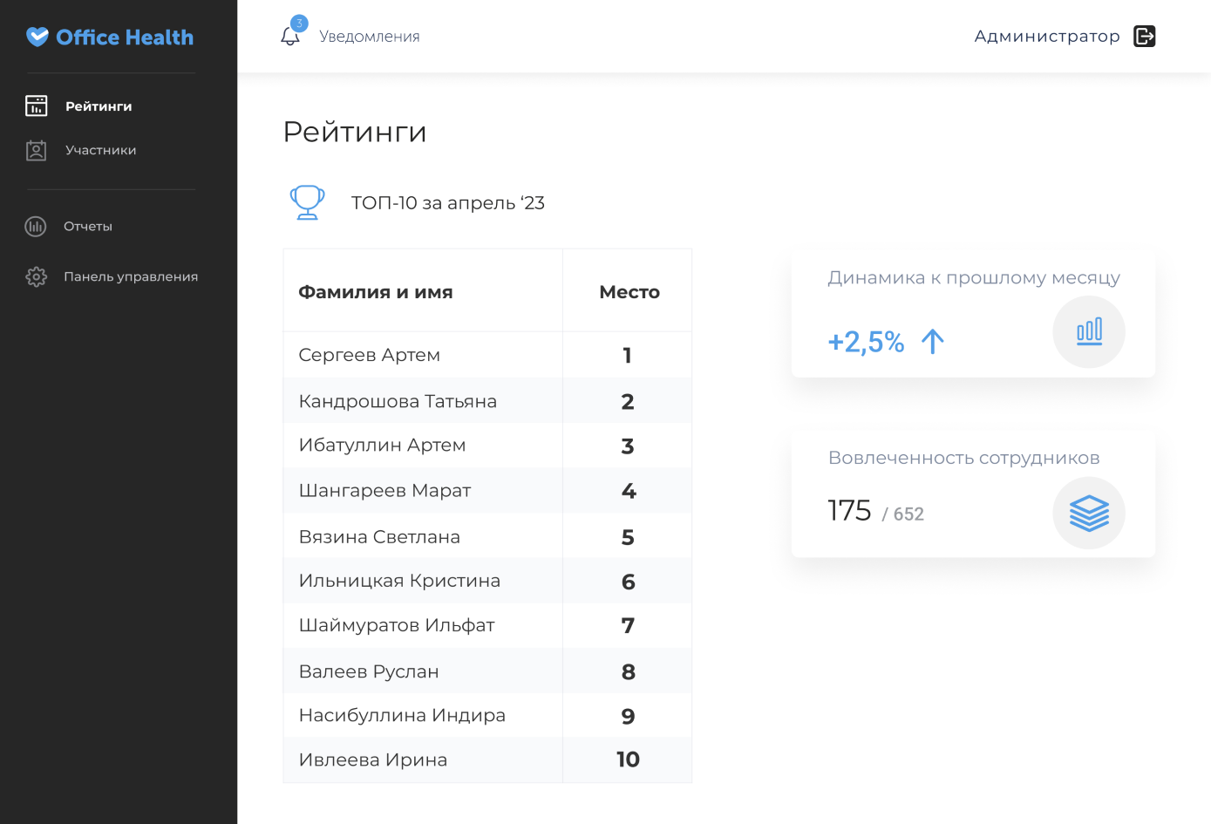Image resolution: width=1211 pixels, height=824 pixels.
Task: Open the Отчеты section
Action: pyautogui.click(x=88, y=226)
